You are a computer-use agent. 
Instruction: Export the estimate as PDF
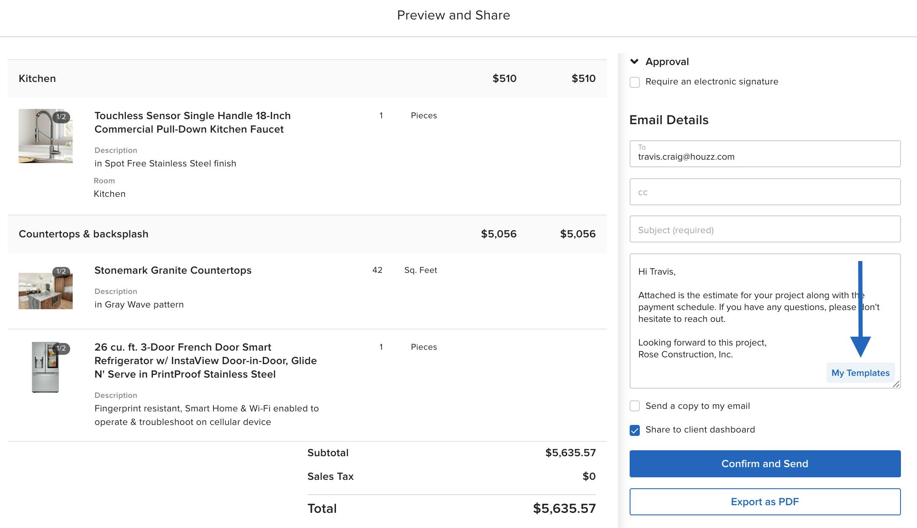click(764, 502)
